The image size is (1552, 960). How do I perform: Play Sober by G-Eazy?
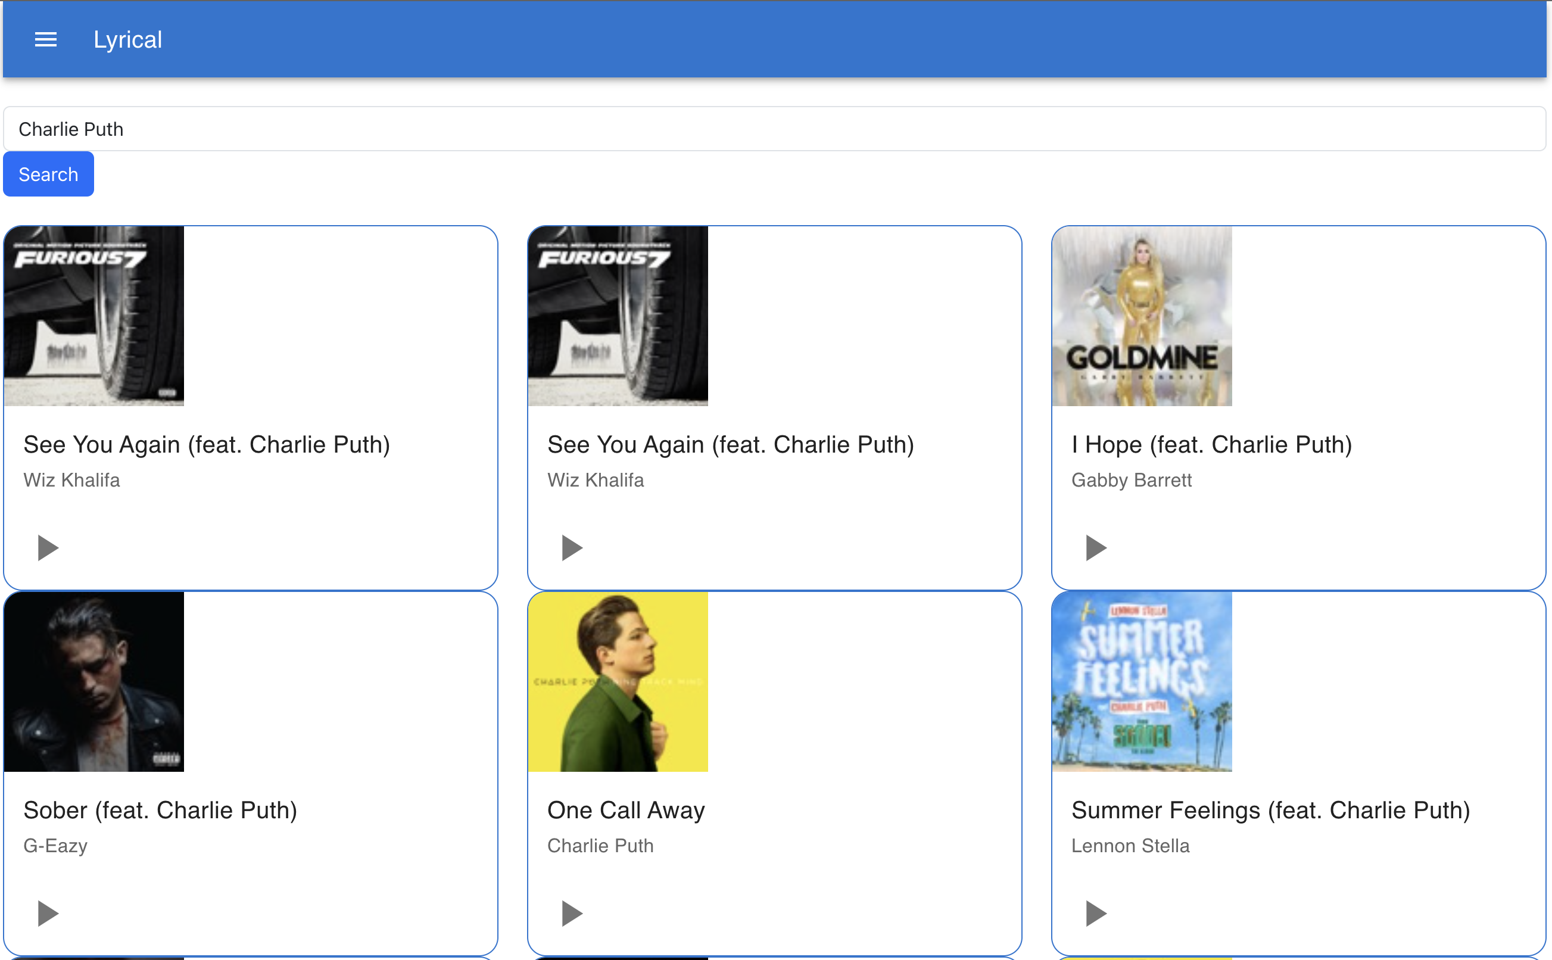[48, 913]
